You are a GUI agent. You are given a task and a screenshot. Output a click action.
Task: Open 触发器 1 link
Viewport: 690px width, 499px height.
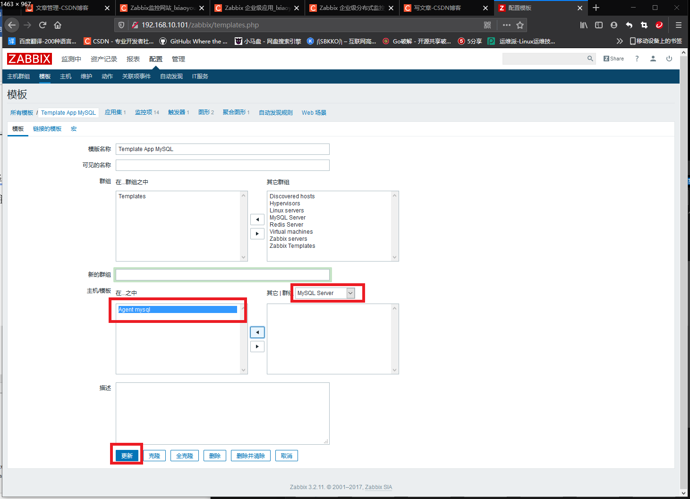tap(179, 112)
